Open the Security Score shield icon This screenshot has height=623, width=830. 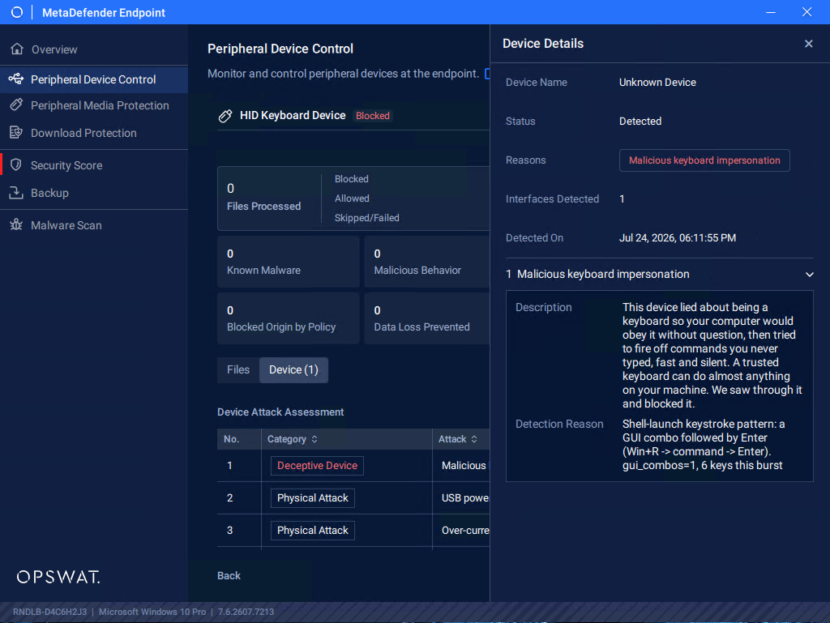16,165
